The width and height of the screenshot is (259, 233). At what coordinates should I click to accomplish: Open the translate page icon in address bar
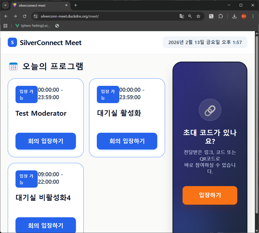click(182, 16)
